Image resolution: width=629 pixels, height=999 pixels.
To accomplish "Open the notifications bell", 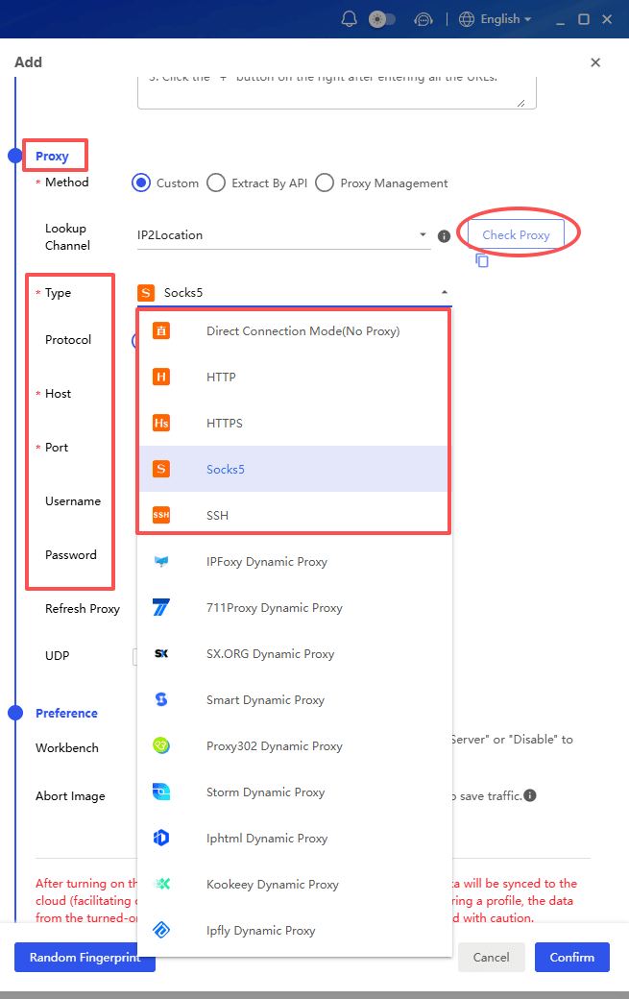I will [349, 19].
